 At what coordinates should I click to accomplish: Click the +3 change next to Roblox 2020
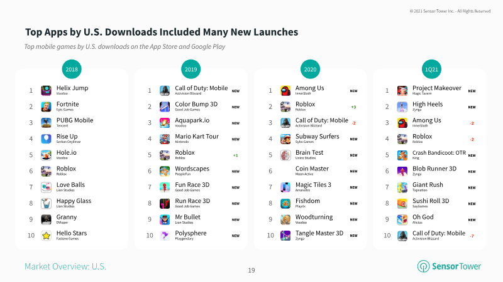[353, 107]
